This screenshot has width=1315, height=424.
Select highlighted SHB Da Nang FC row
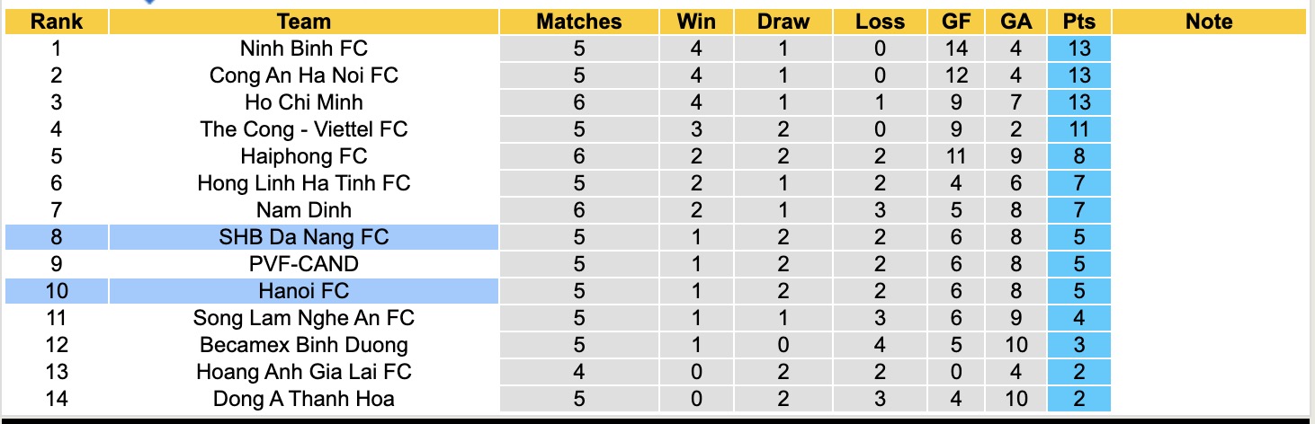[304, 237]
